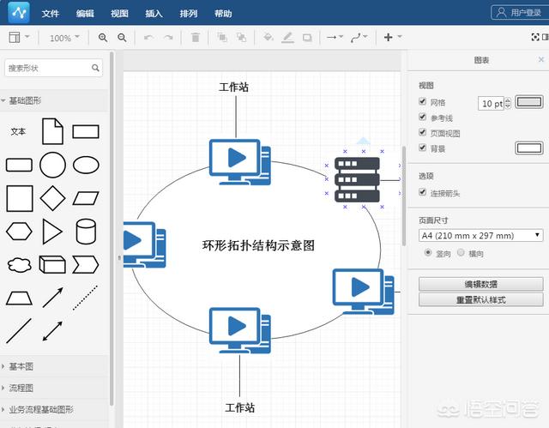Viewport: 549px width, 428px height.
Task: Toggle the 背景 background checkbox
Action: pos(423,148)
